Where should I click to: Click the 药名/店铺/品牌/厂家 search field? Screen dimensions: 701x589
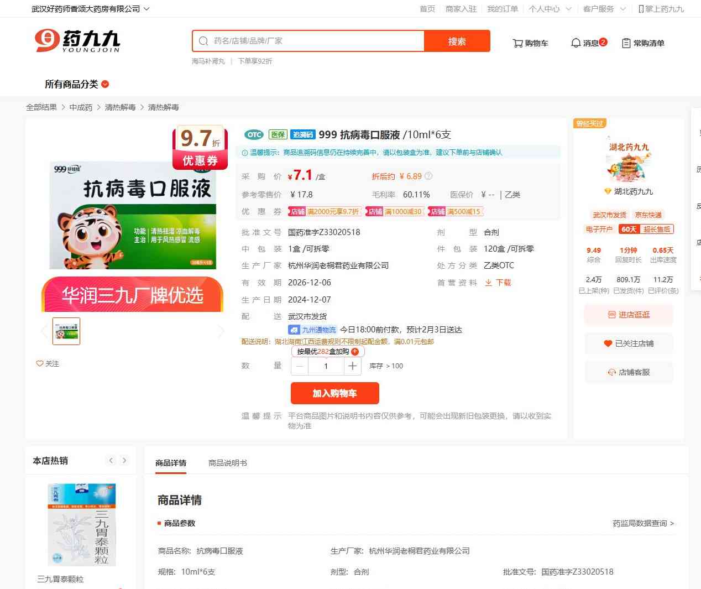coord(315,41)
